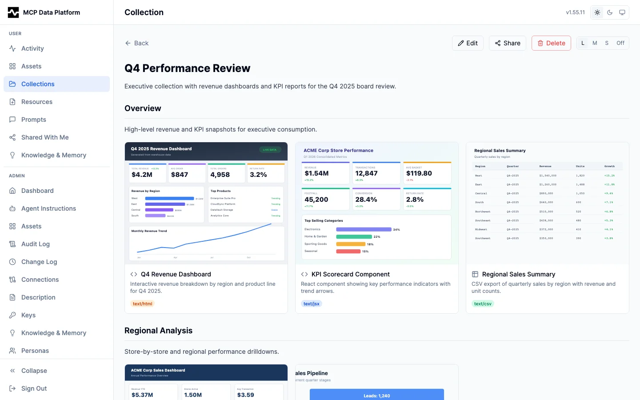
Task: Open Connections via its sidebar icon
Action: coord(12,280)
